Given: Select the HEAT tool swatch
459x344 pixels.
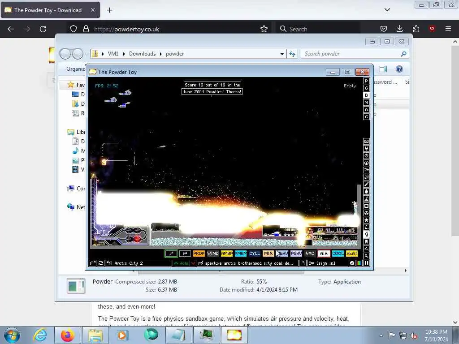Looking at the screenshot, I should 351,254.
